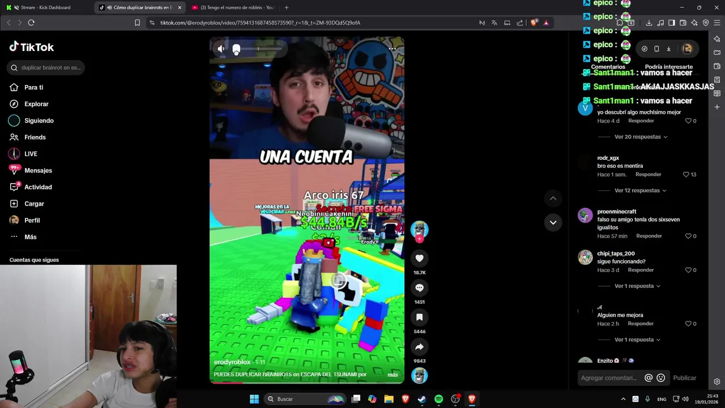Click the Publicar button
Image resolution: width=725 pixels, height=408 pixels.
tap(684, 378)
